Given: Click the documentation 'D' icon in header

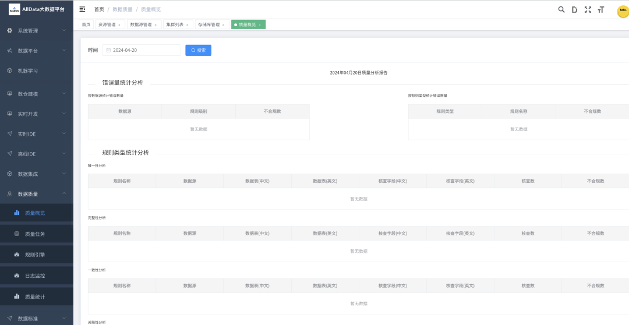Looking at the screenshot, I should pos(574,9).
